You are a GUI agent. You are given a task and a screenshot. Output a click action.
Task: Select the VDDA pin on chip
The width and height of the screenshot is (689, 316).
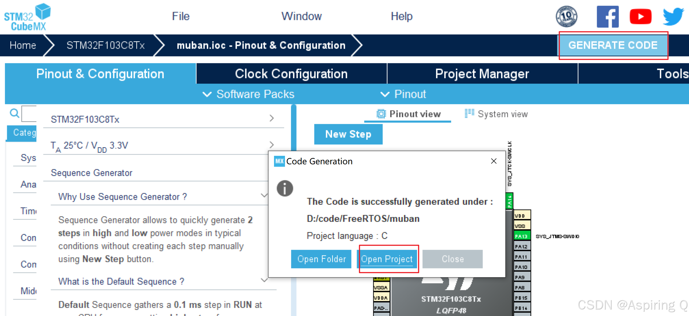(381, 297)
